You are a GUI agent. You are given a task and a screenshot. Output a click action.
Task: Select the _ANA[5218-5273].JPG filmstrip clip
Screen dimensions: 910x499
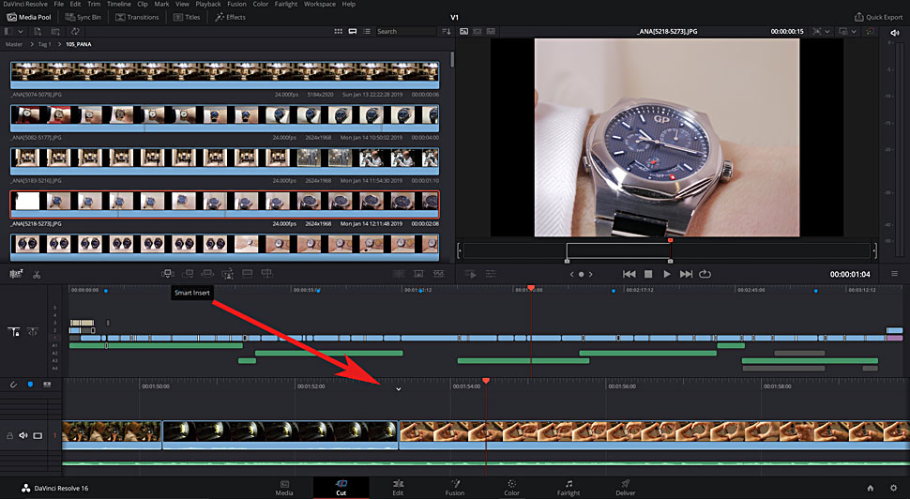(224, 204)
